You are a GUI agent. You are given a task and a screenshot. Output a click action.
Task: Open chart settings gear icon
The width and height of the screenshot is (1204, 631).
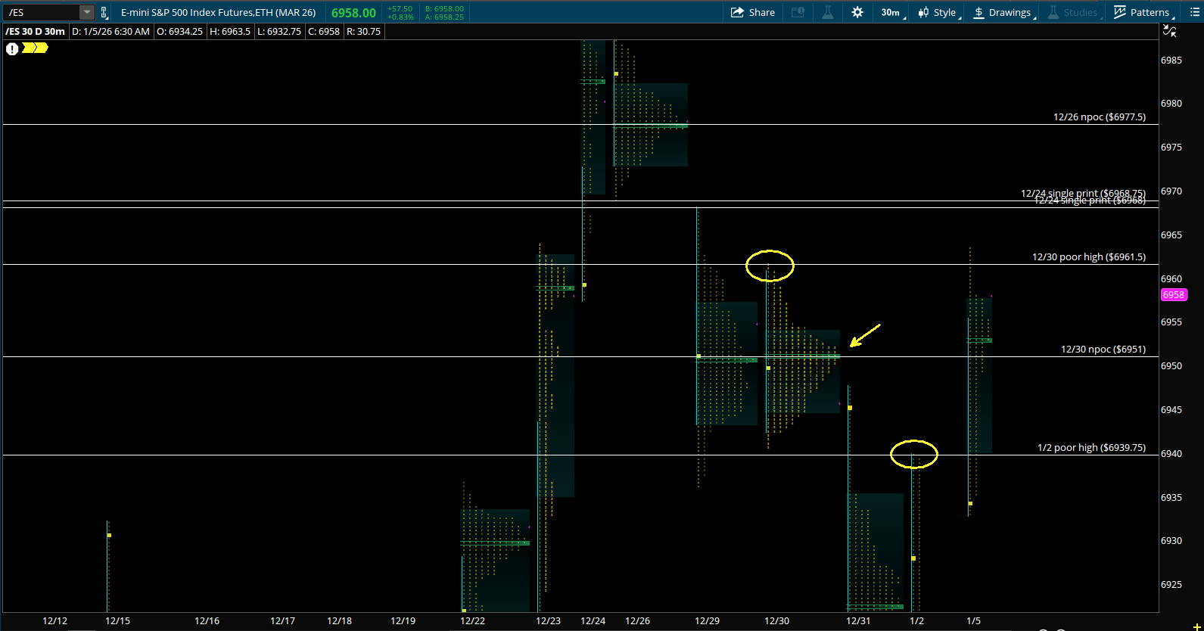(x=857, y=12)
